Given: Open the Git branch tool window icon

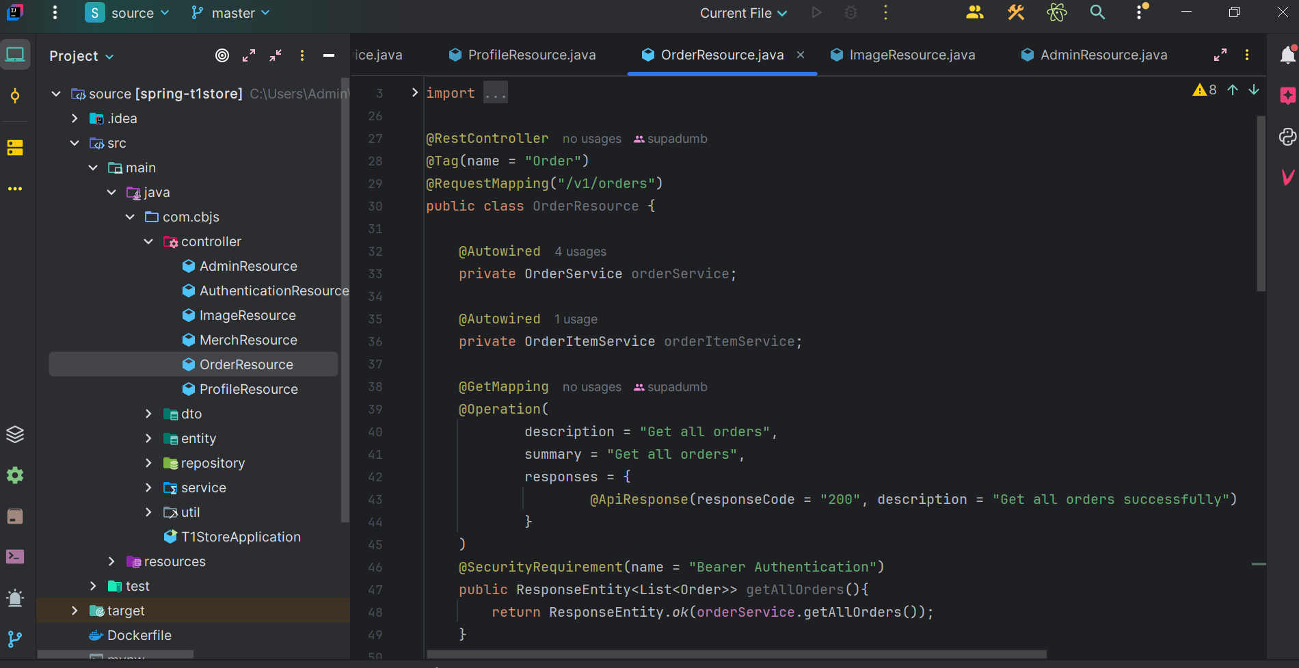Looking at the screenshot, I should [x=15, y=639].
